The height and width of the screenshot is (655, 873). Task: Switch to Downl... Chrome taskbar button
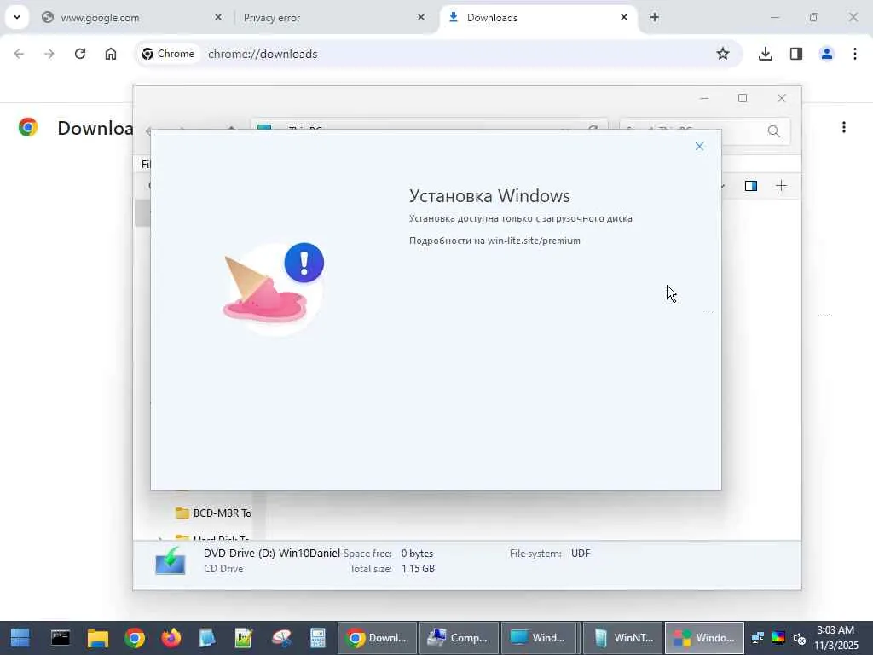point(377,638)
